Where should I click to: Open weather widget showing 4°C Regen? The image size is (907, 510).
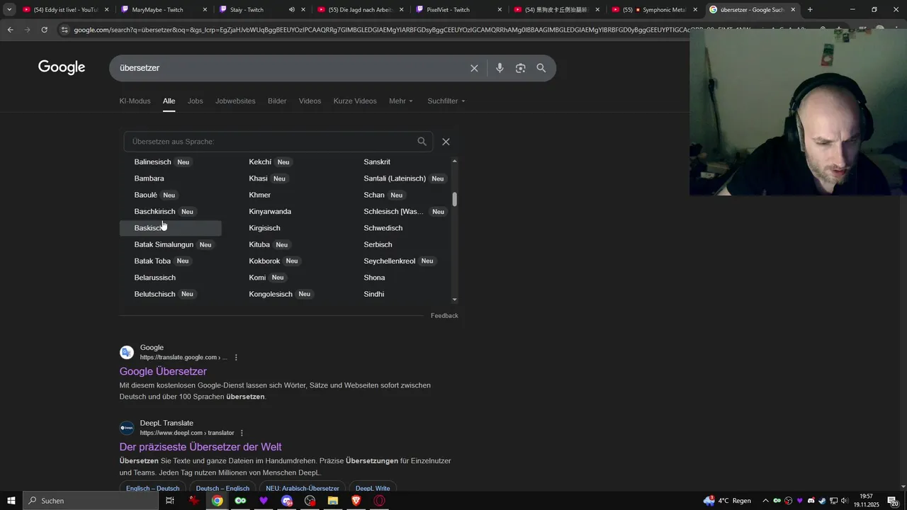pyautogui.click(x=727, y=501)
